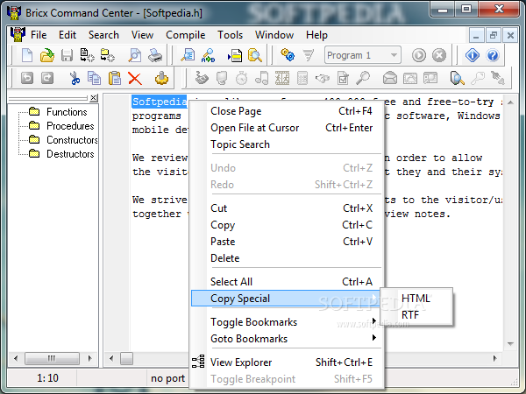Viewport: 526px width, 394px height.
Task: Click the highlighted word Softpedia in editor
Action: 160,102
